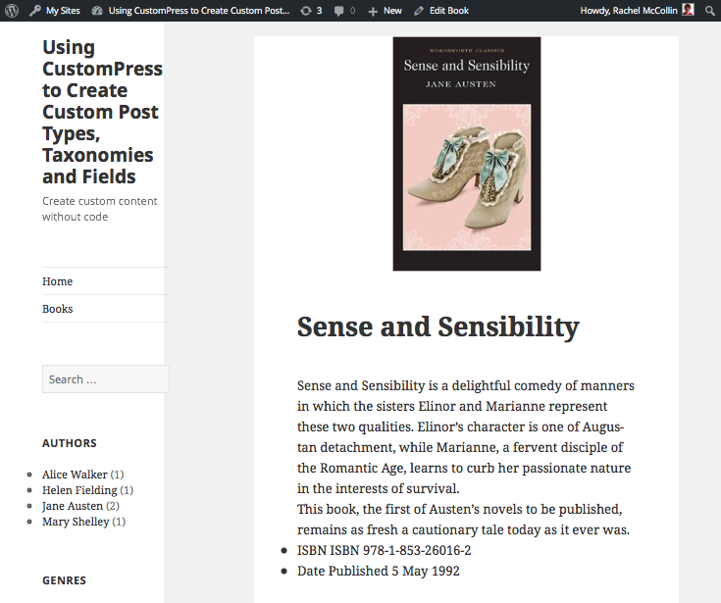Click the comments count 0
The image size is (721, 603).
point(353,11)
